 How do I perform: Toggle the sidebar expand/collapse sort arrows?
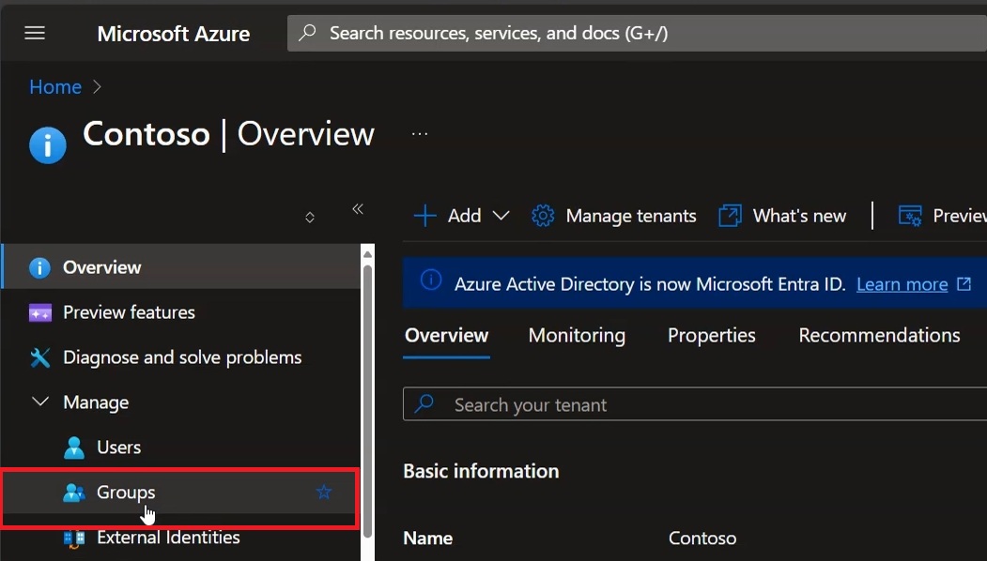pos(310,218)
